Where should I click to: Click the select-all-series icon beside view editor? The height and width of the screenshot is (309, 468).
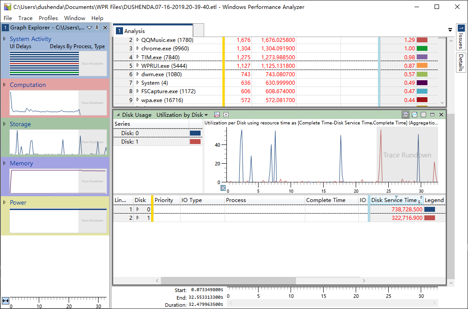[x=226, y=115]
